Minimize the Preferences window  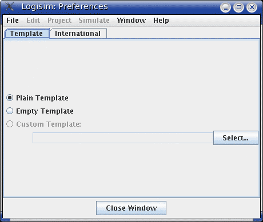[x=226, y=7]
